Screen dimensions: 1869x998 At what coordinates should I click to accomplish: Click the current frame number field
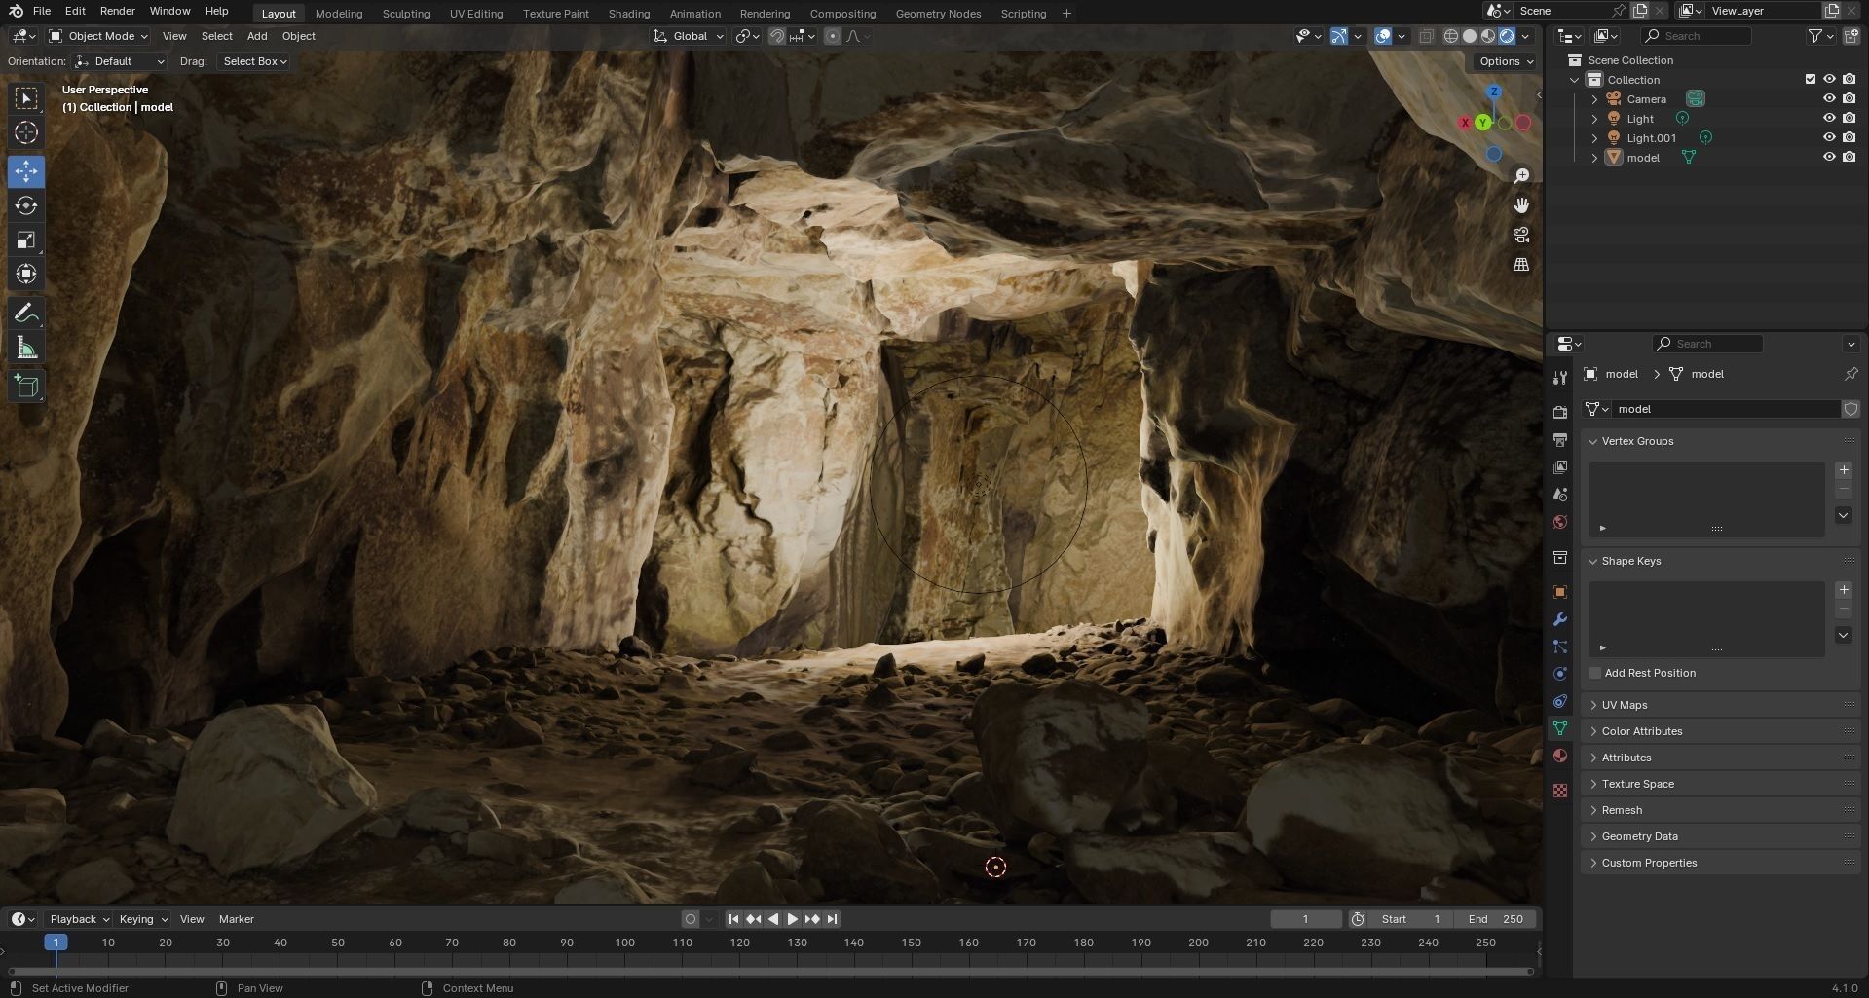pos(1305,919)
